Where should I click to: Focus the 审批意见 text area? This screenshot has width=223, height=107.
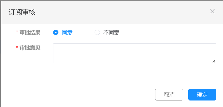pos(135,53)
